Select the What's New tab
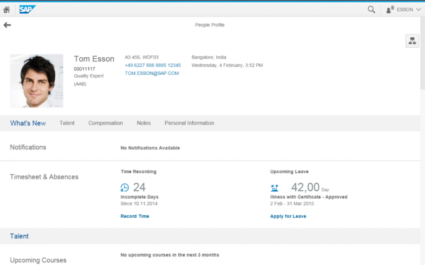This screenshot has height=265, width=425. coord(28,123)
